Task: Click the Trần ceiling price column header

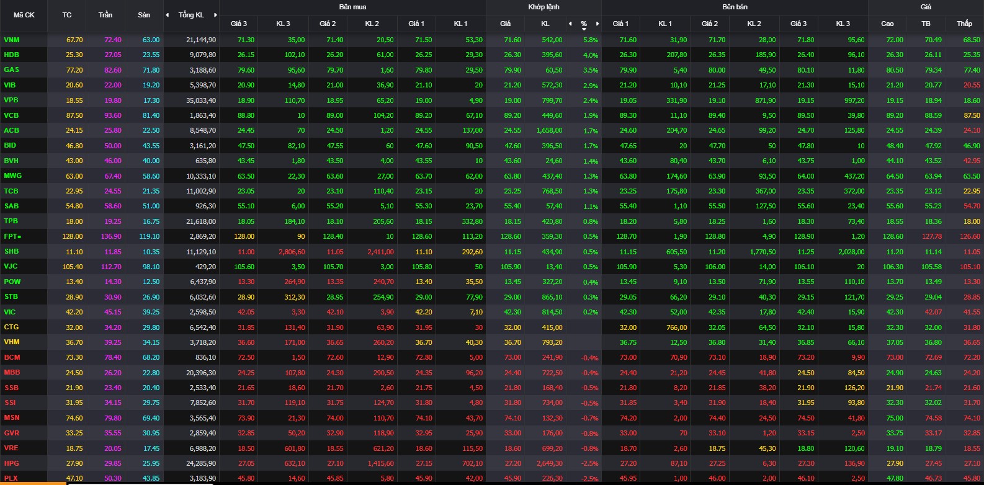Action: point(105,15)
